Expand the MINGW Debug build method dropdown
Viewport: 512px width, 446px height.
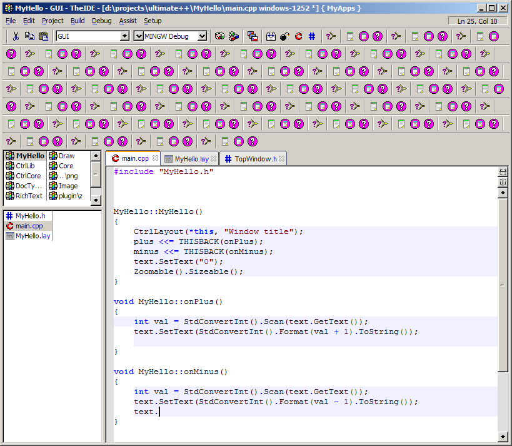pos(203,36)
